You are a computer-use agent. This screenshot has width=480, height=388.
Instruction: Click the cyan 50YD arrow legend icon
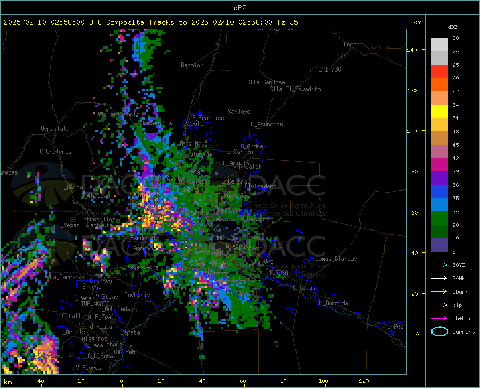tap(439, 265)
